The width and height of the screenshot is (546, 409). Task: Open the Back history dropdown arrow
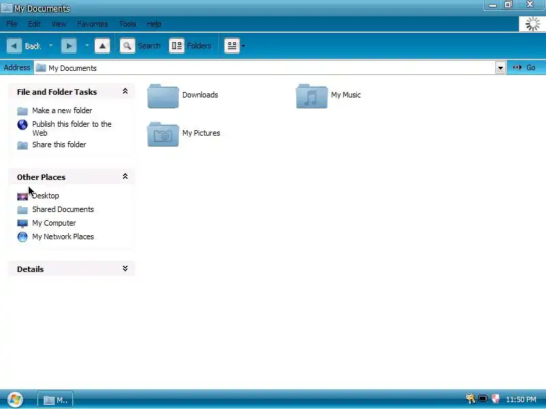51,46
